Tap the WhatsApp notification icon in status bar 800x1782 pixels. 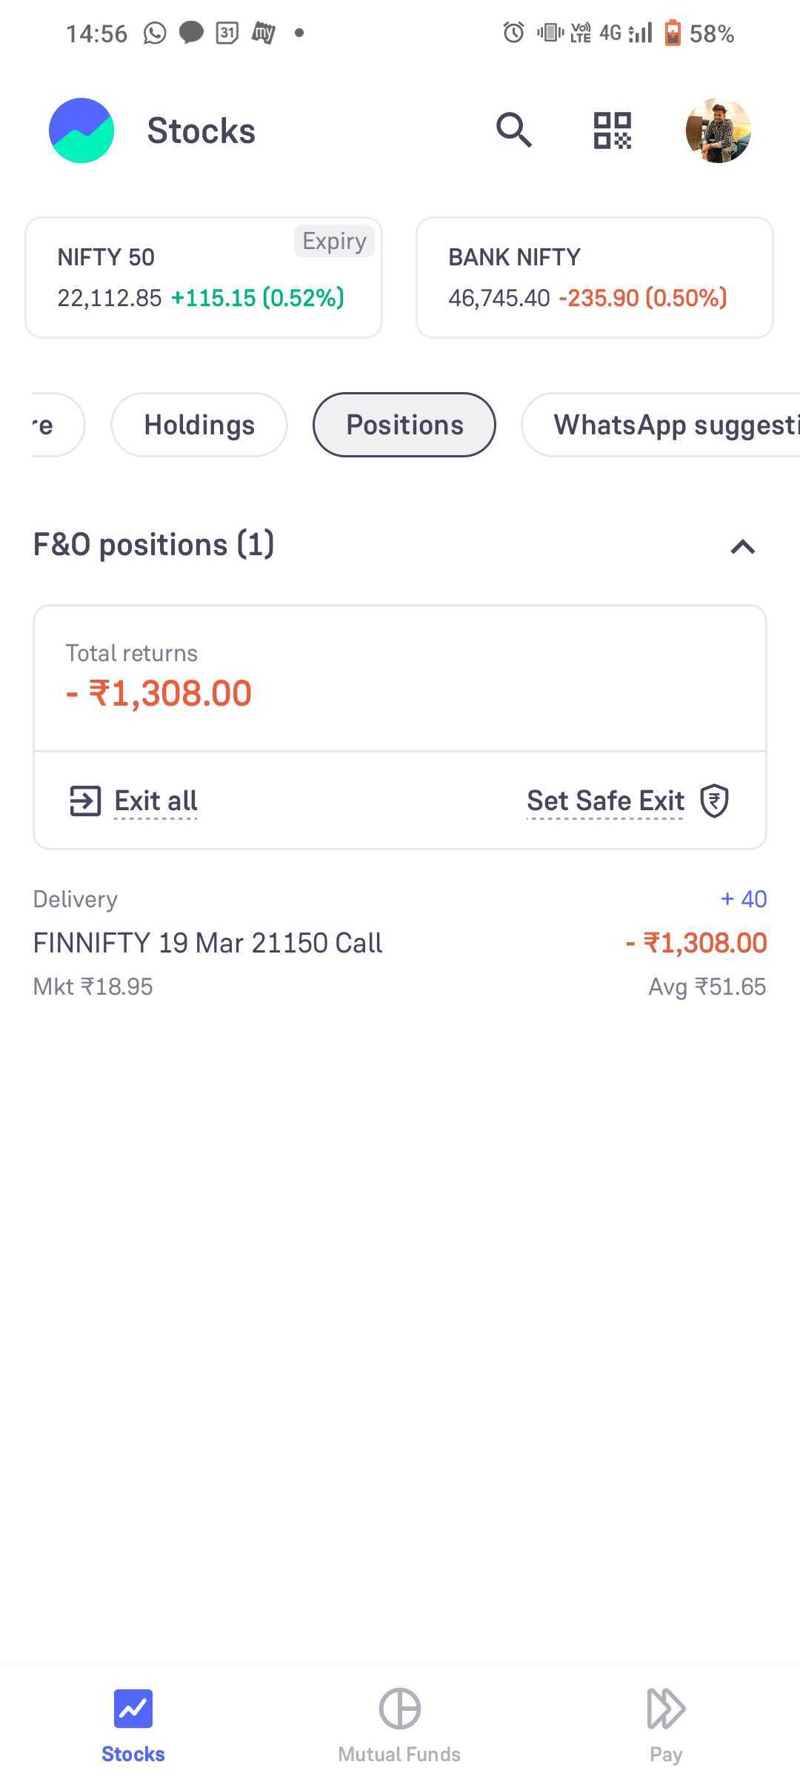[155, 33]
